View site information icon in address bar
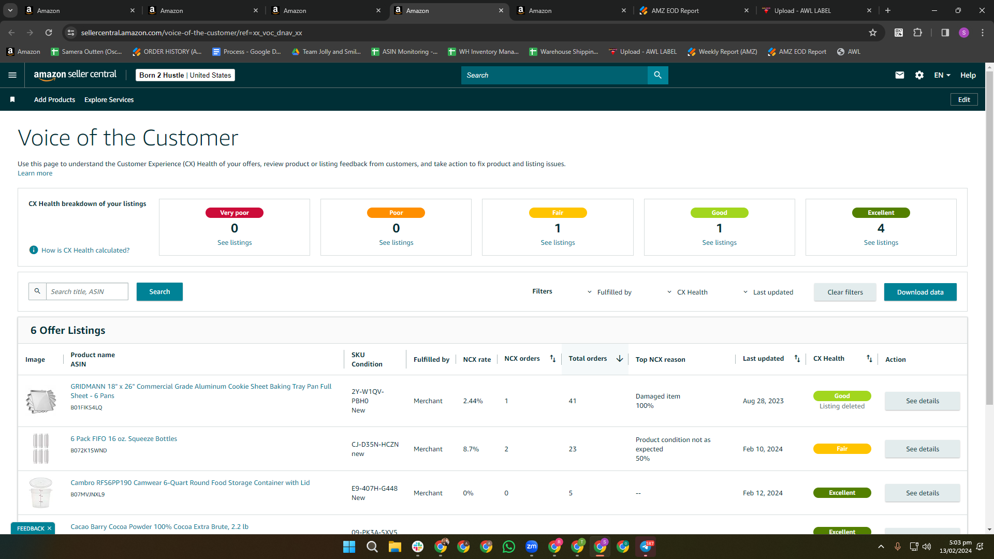The height and width of the screenshot is (559, 994). (x=71, y=33)
